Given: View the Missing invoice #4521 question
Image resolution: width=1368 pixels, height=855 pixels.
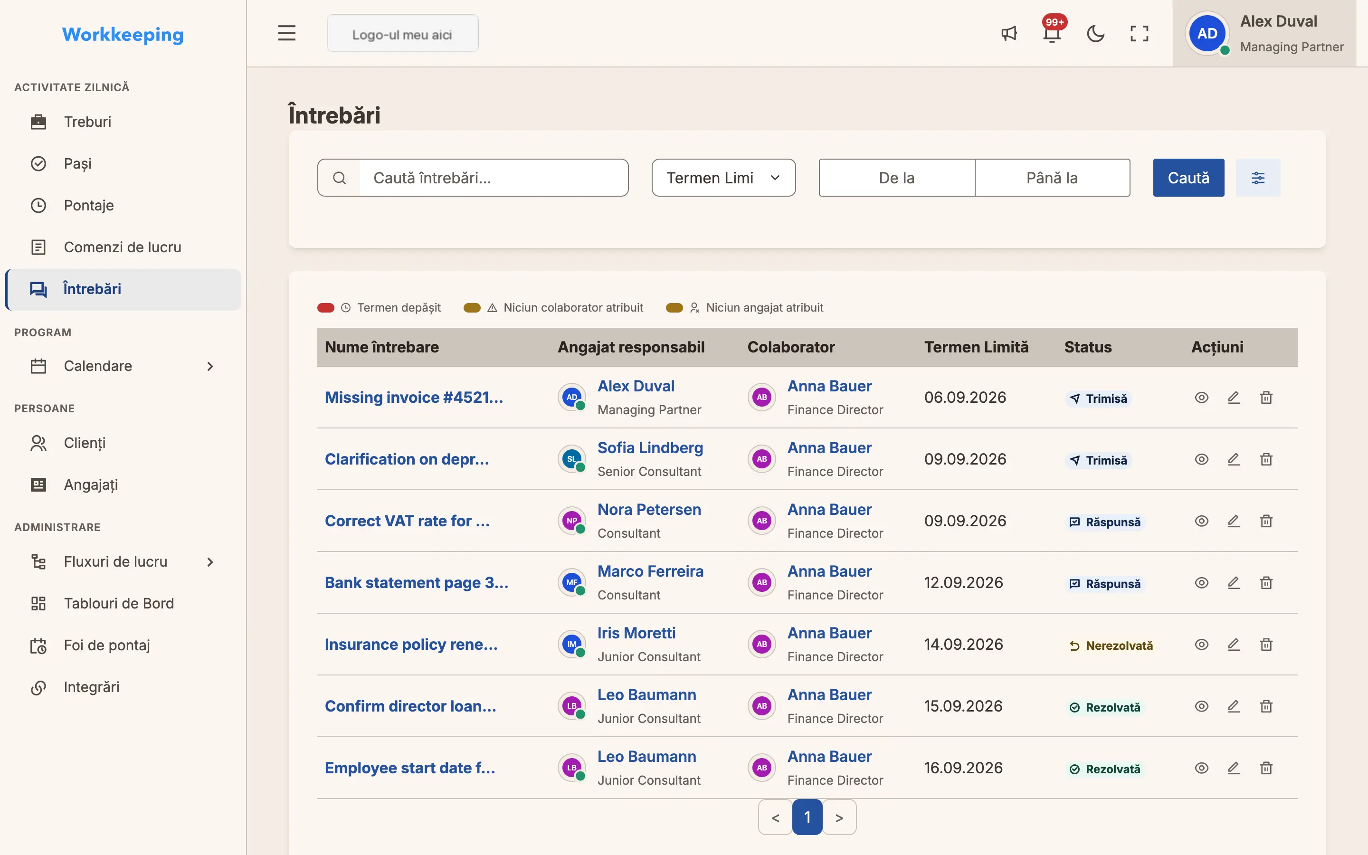Looking at the screenshot, I should 1201,398.
